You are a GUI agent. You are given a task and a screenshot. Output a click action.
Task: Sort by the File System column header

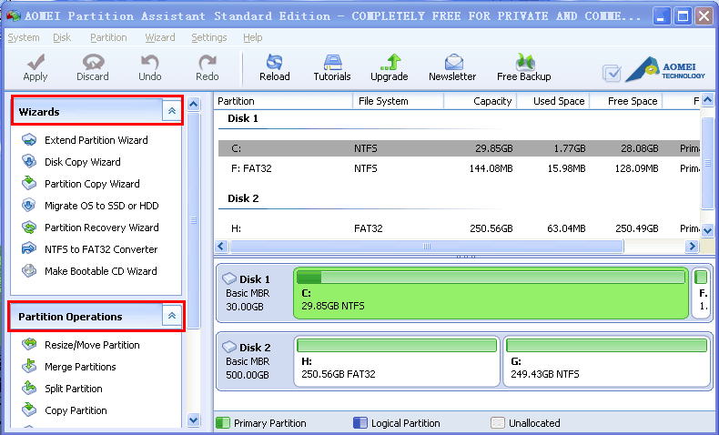(x=398, y=101)
